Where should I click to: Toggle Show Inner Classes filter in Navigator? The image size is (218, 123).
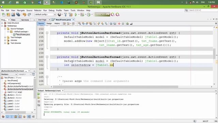20,117
